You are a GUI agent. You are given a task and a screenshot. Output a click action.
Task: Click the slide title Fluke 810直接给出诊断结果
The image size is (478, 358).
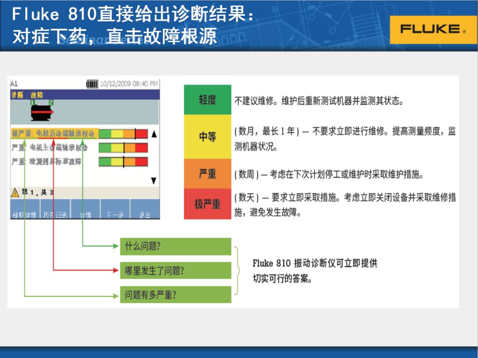click(x=133, y=14)
